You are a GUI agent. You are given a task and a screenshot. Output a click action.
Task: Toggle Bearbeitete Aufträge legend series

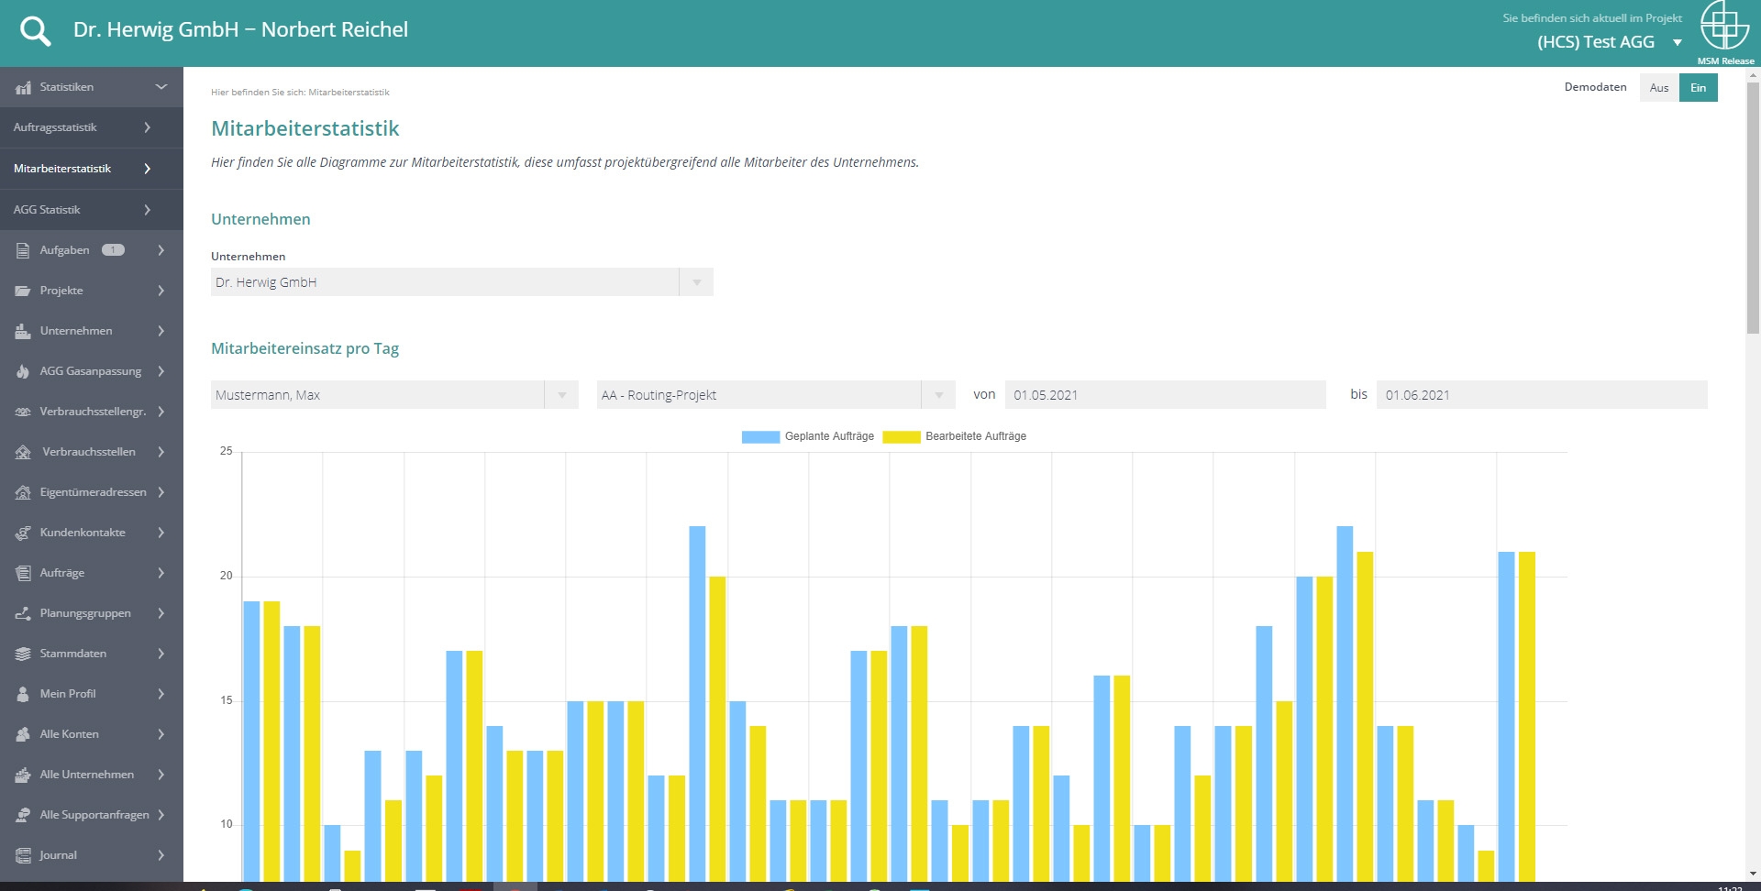(955, 436)
